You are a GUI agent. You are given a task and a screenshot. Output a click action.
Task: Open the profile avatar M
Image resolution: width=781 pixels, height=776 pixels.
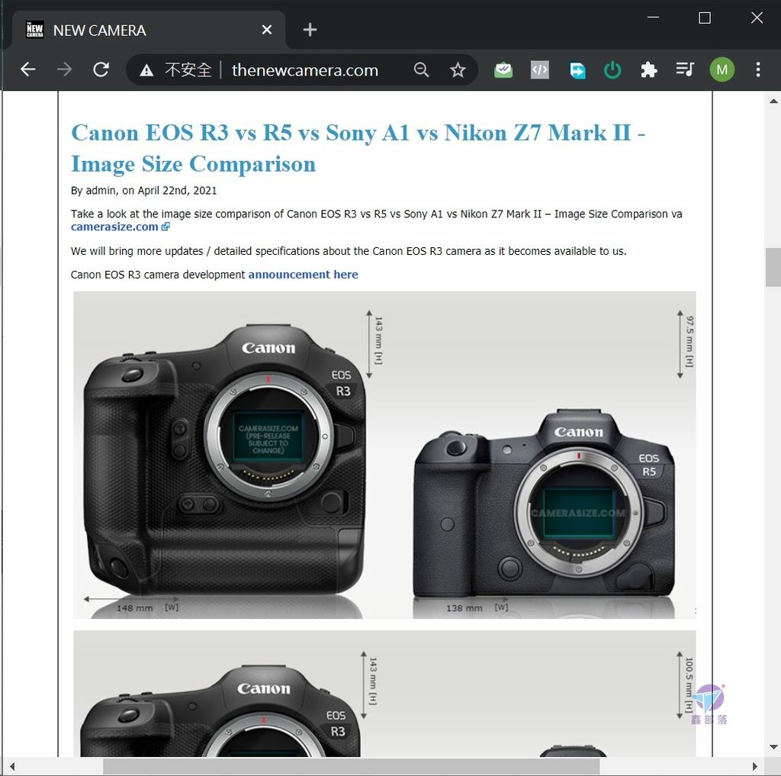(x=722, y=69)
